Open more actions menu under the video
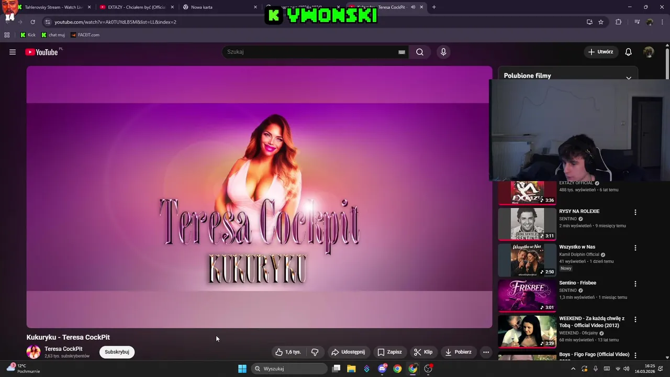 point(486,352)
